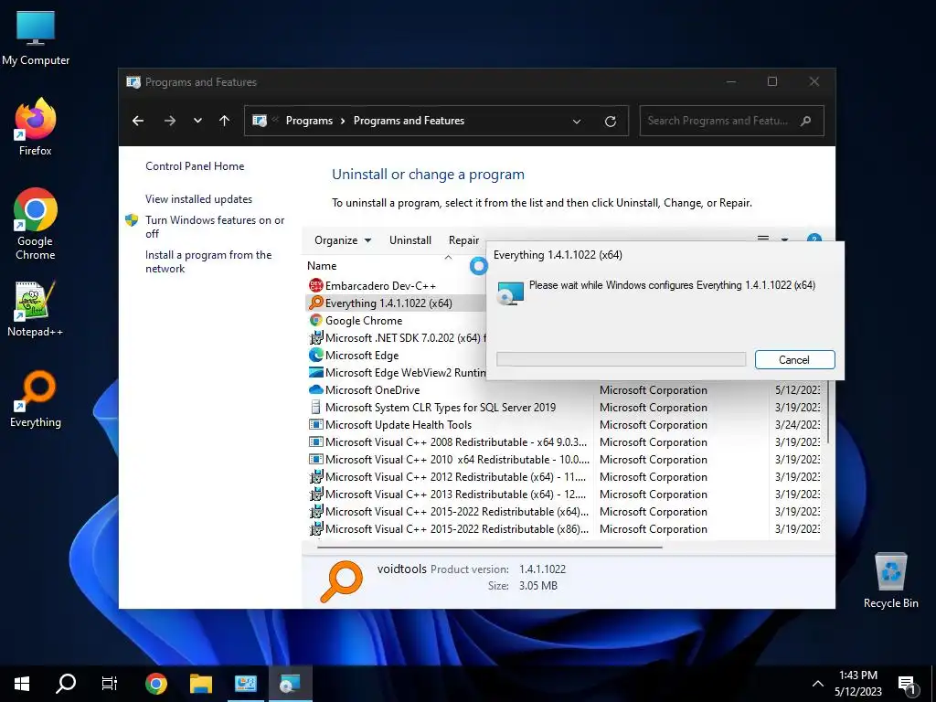
Task: Open View installed updates link
Action: (x=198, y=198)
